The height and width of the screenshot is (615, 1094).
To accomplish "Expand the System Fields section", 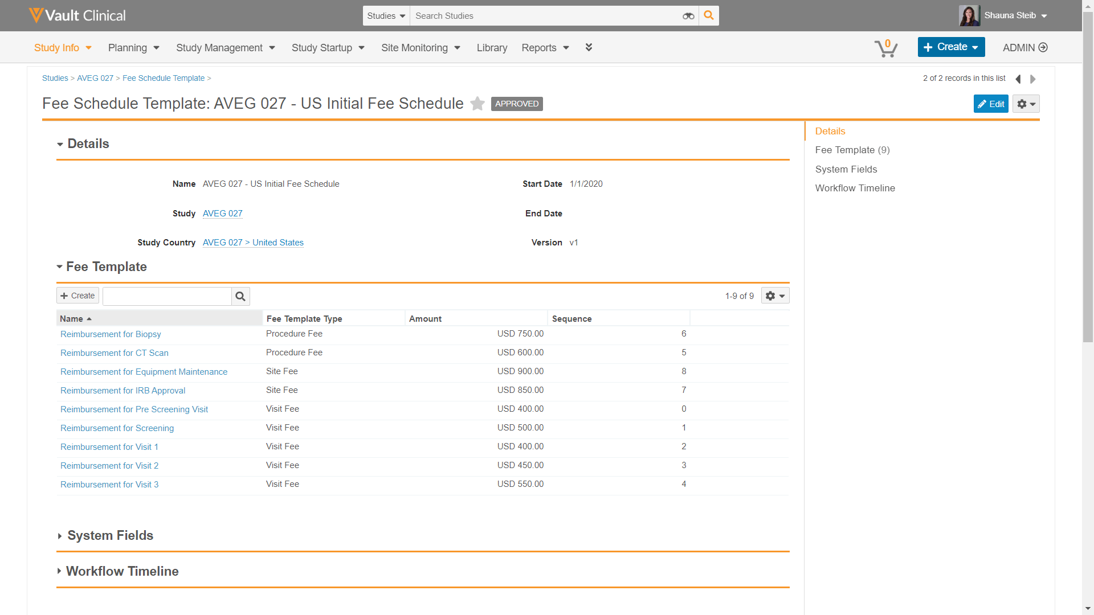I will click(60, 536).
